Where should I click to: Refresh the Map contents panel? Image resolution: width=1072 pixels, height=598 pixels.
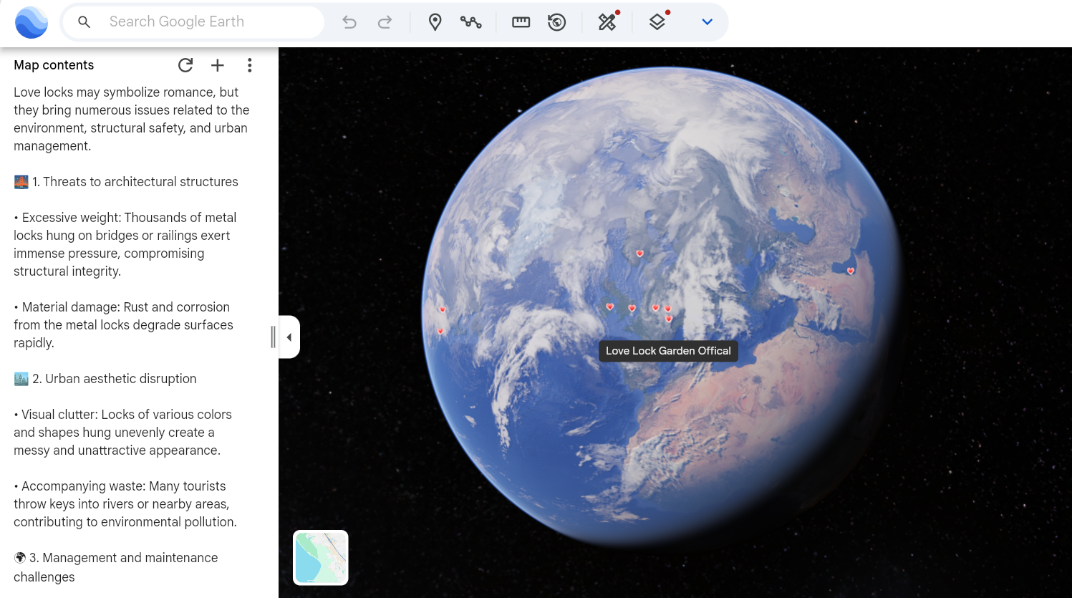point(185,65)
